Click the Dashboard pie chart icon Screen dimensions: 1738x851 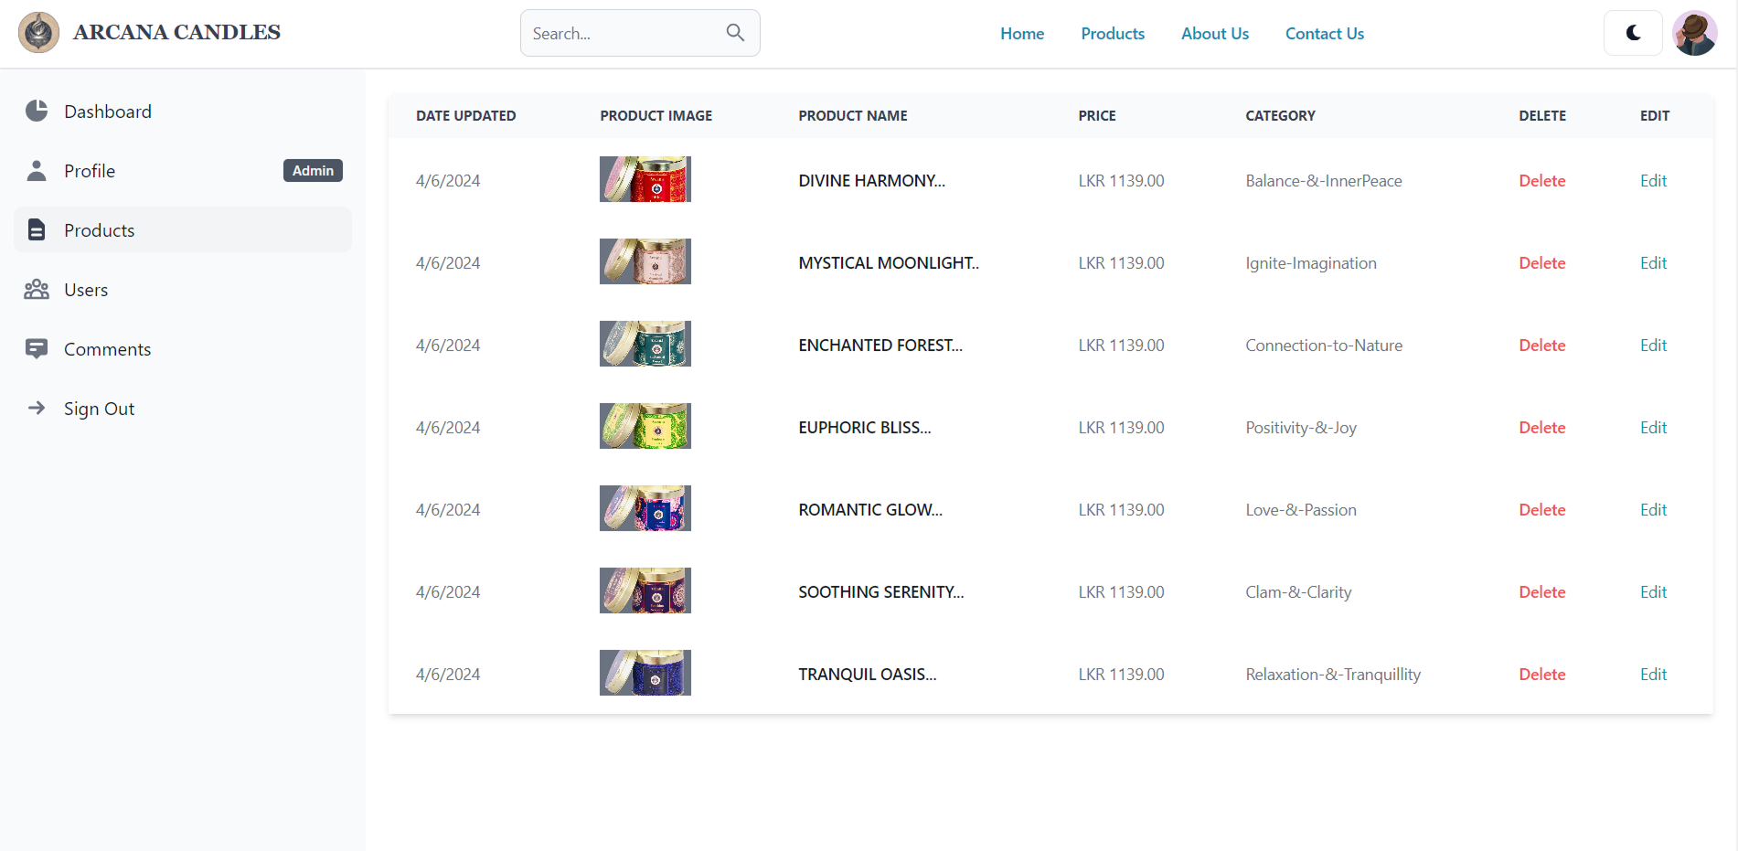point(37,112)
